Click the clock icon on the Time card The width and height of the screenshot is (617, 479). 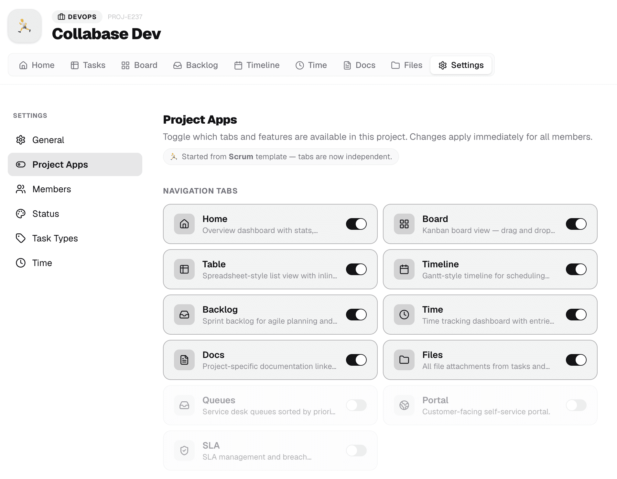(404, 315)
